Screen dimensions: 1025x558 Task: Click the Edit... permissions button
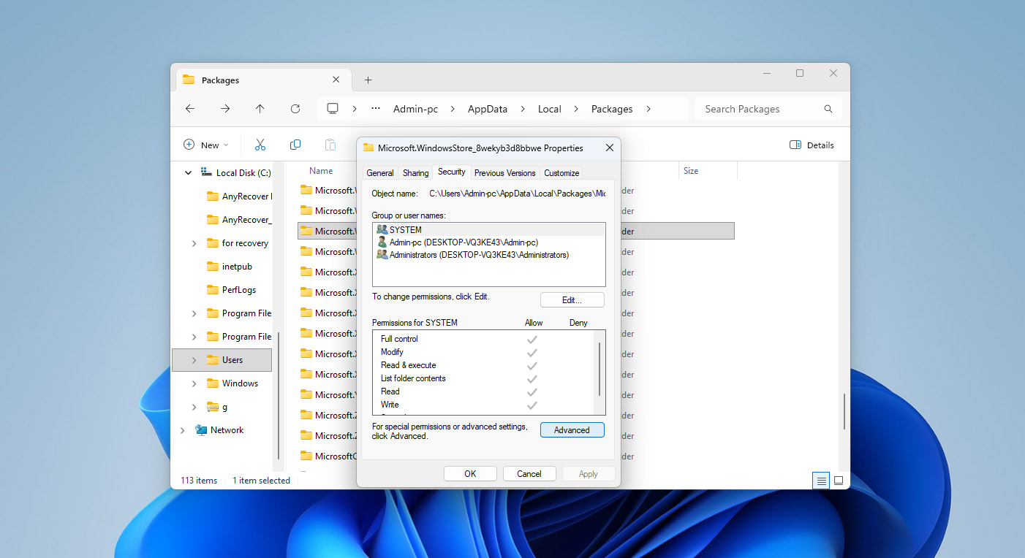(x=572, y=300)
